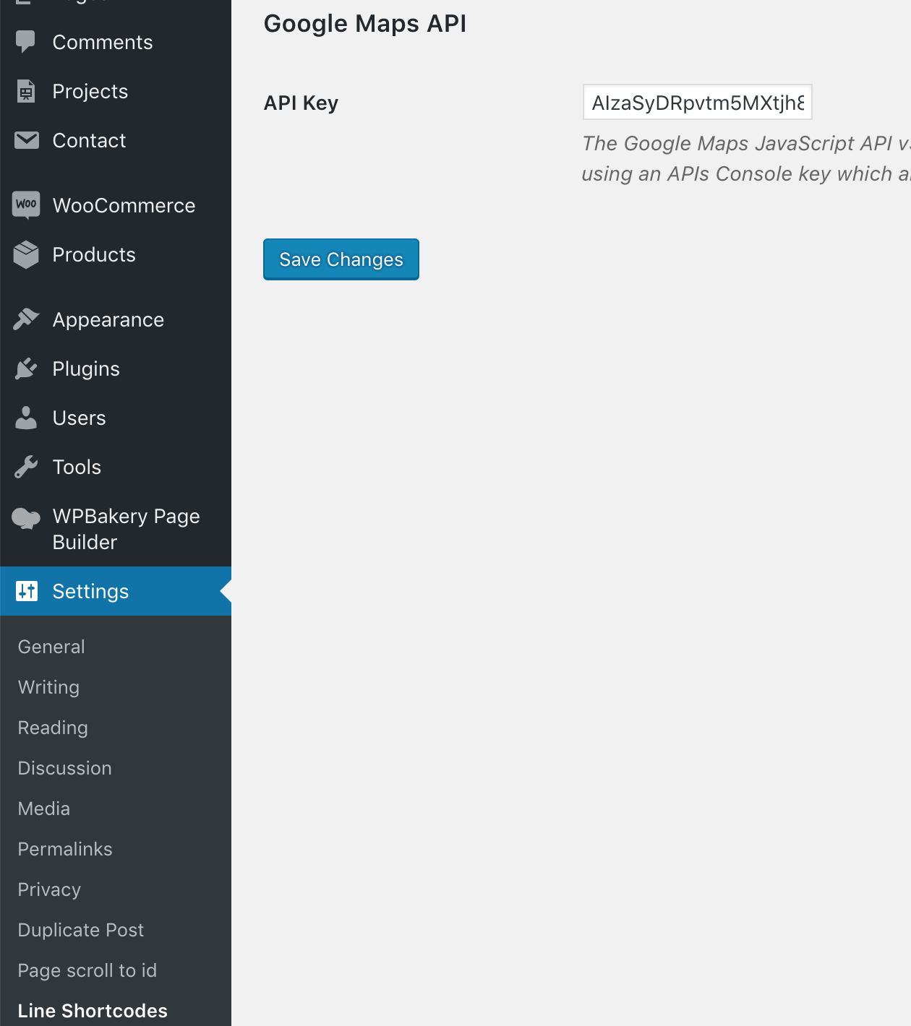Click the Appearance paintbrush icon
Viewport: 911px width, 1026px height.
(x=26, y=319)
